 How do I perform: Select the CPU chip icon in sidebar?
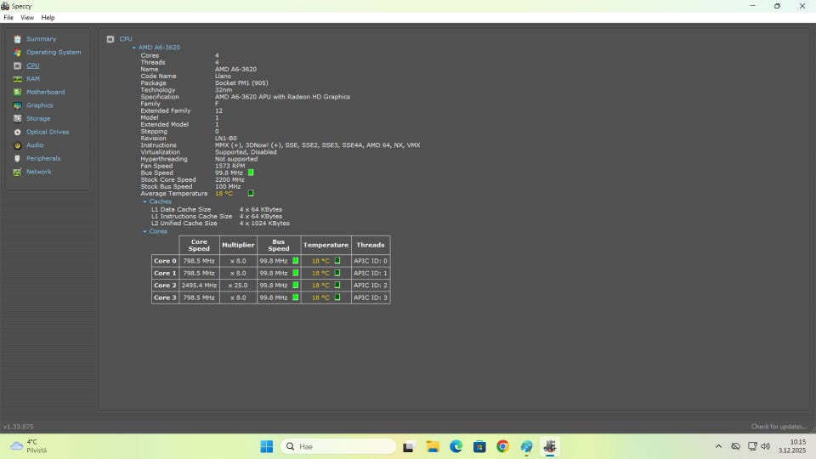coord(17,65)
